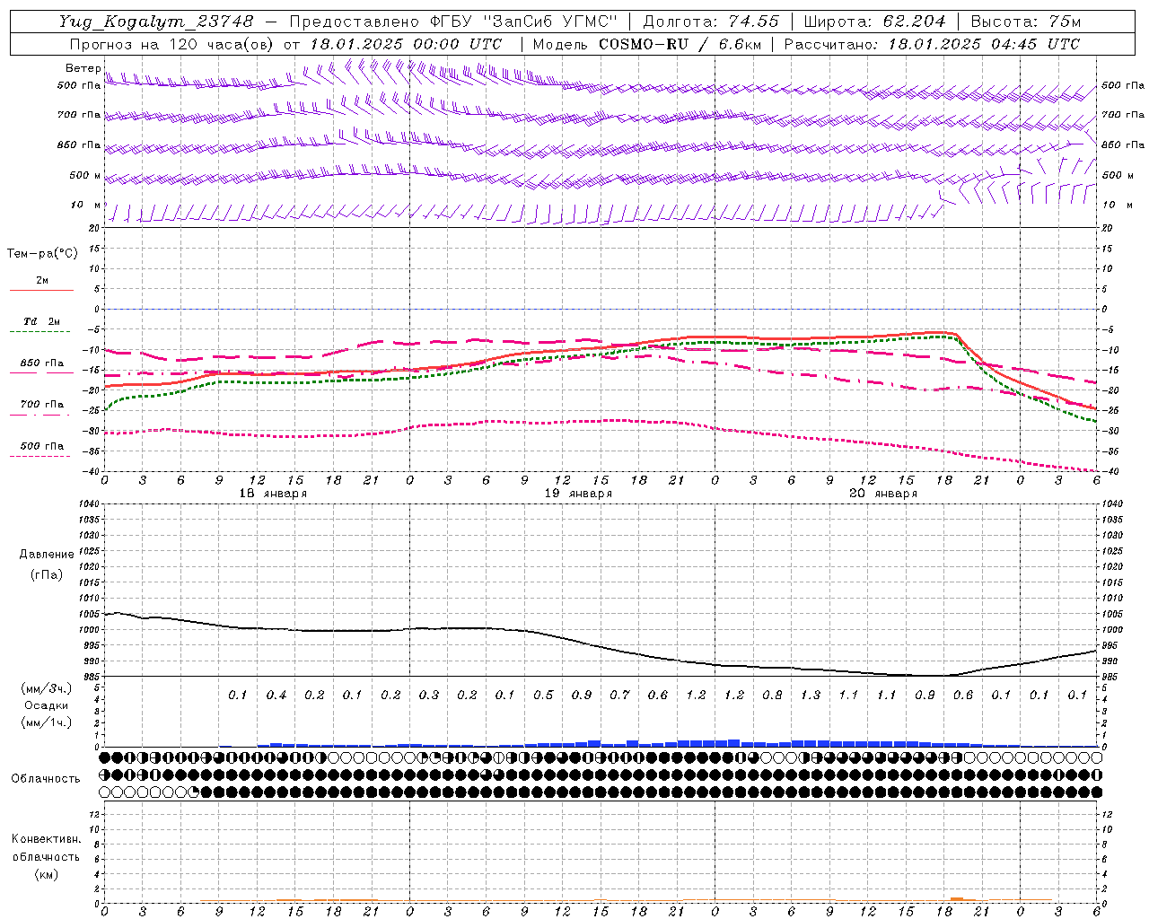Viewport: 1149px width, 919px height.
Task: Click the Ветер wind panel label
Action: (83, 68)
